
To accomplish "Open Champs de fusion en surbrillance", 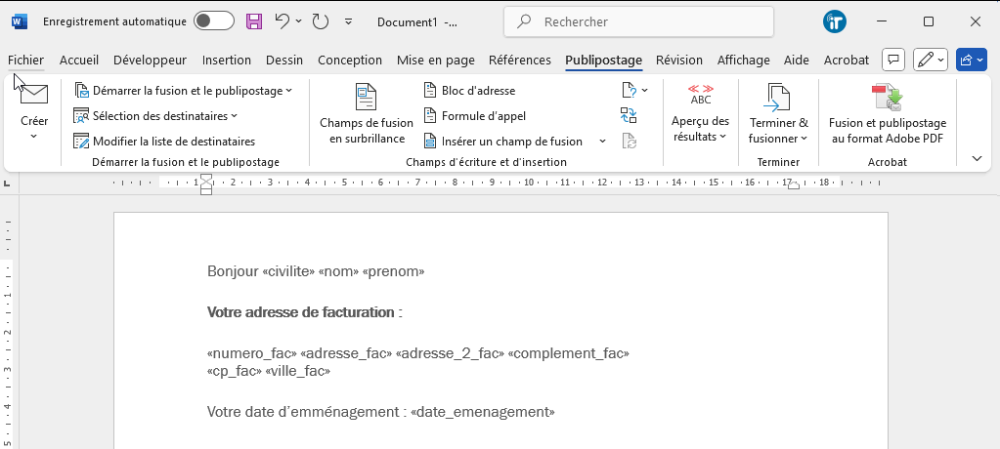I will coord(367,115).
